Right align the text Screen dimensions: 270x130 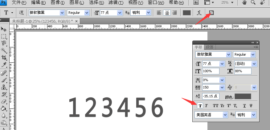[174, 13]
